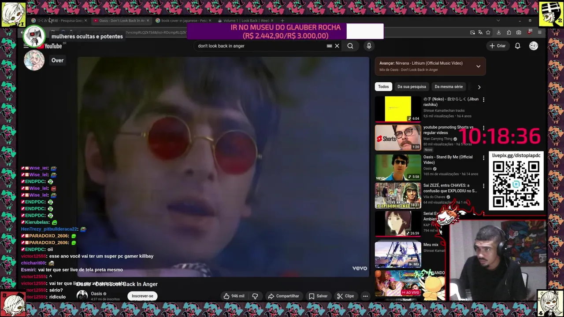Show more filter chips with right arrow
This screenshot has height=317, width=564.
coord(479,87)
